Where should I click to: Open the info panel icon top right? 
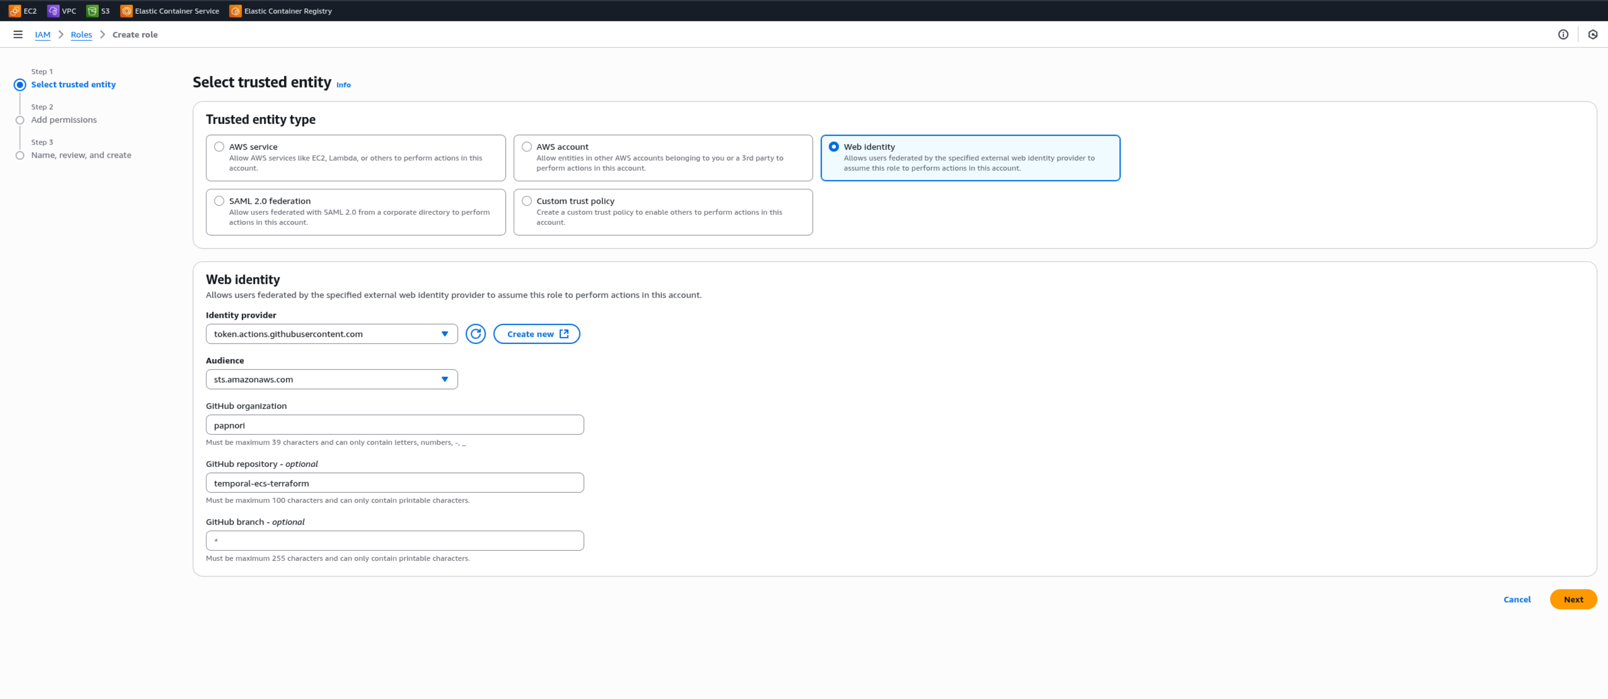click(1563, 34)
